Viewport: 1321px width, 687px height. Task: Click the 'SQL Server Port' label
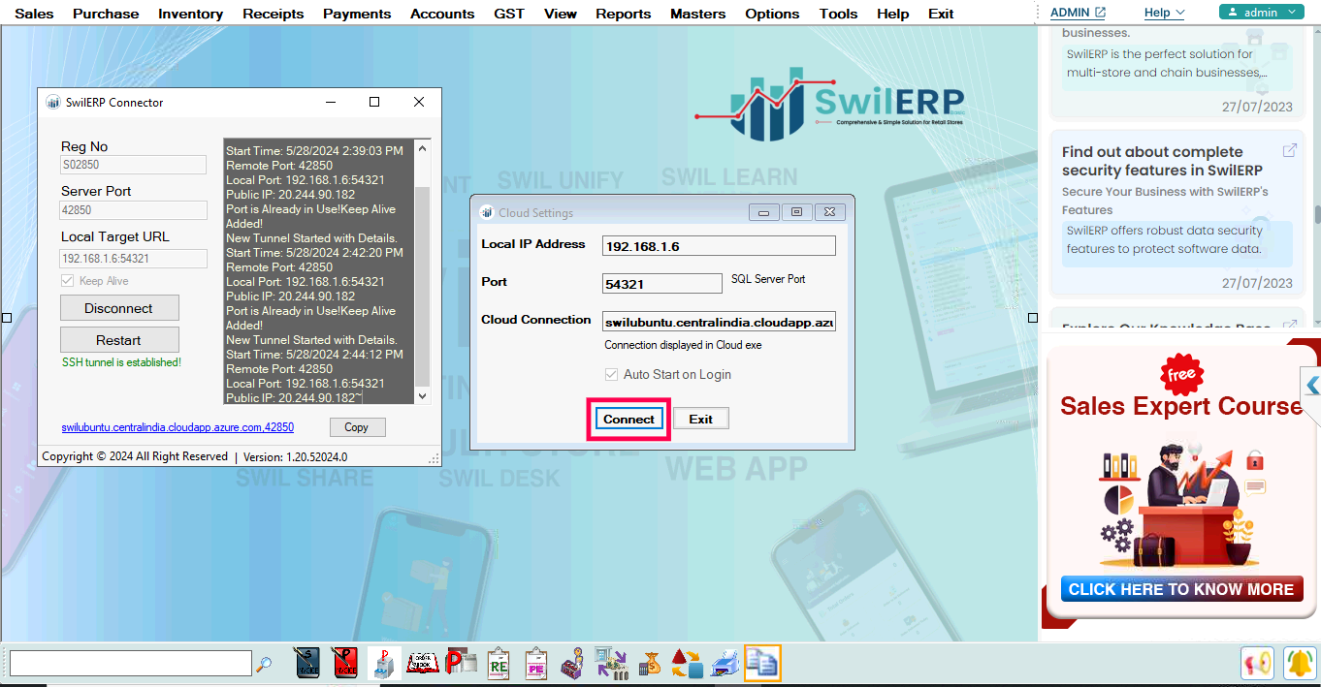click(768, 279)
